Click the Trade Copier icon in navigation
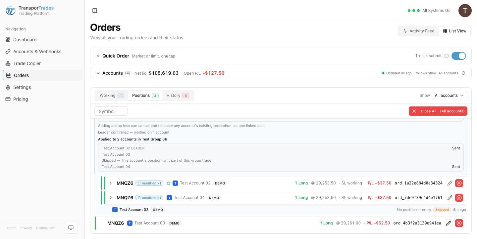This screenshot has height=239, width=477. [8, 63]
